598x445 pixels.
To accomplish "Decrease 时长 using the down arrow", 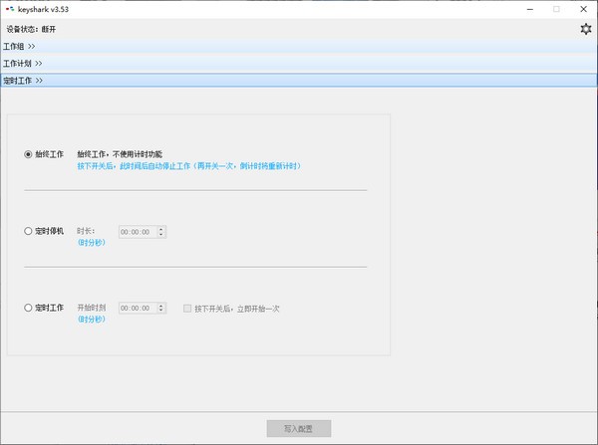I will (x=161, y=235).
